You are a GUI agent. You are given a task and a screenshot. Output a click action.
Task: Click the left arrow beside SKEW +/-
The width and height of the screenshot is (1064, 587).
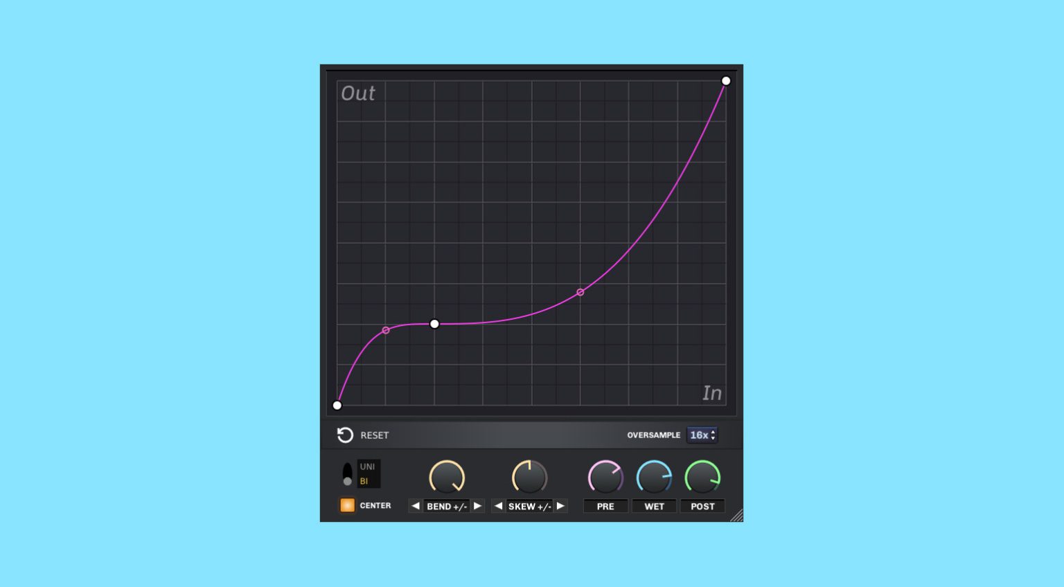[x=498, y=506]
